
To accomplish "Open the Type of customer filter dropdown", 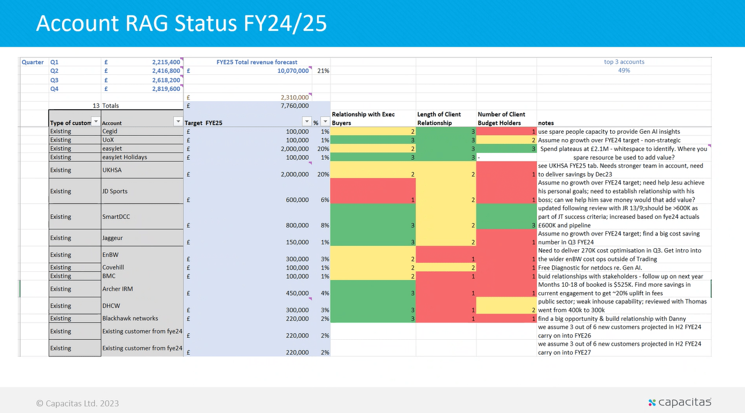I will click(x=96, y=122).
